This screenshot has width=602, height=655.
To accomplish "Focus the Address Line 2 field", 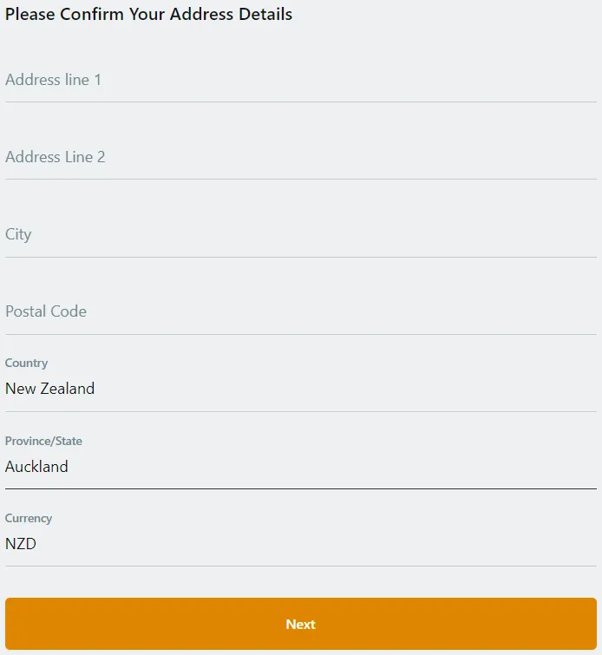I will [x=300, y=158].
